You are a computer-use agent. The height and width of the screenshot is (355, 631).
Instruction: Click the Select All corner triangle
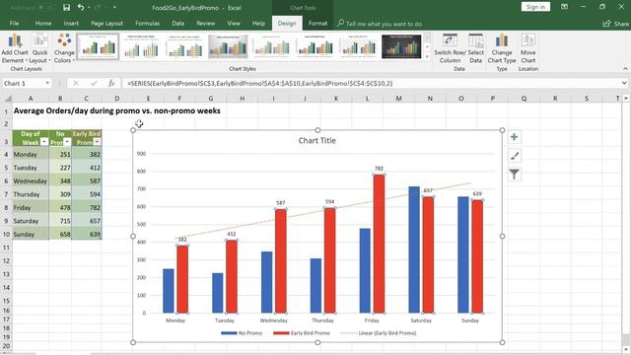click(x=8, y=99)
